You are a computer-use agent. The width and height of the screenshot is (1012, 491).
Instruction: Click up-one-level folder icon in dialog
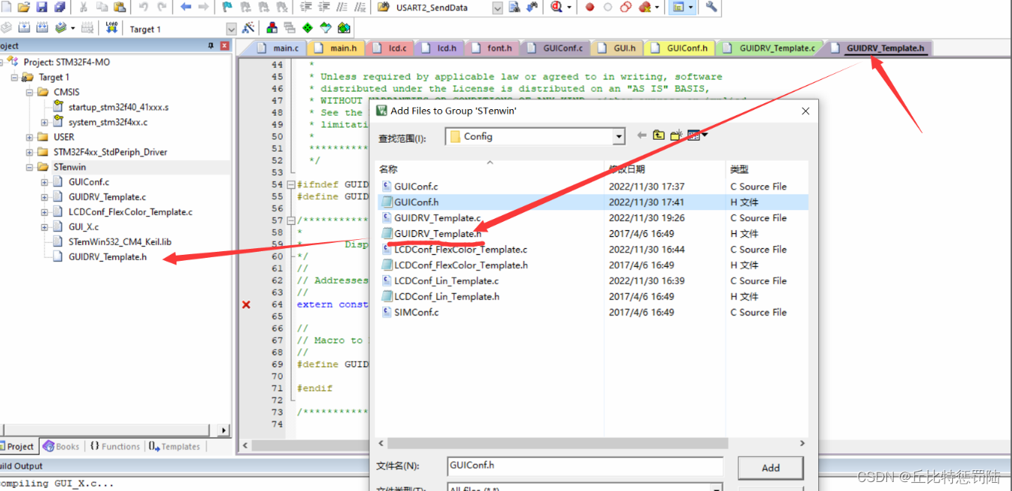[658, 135]
